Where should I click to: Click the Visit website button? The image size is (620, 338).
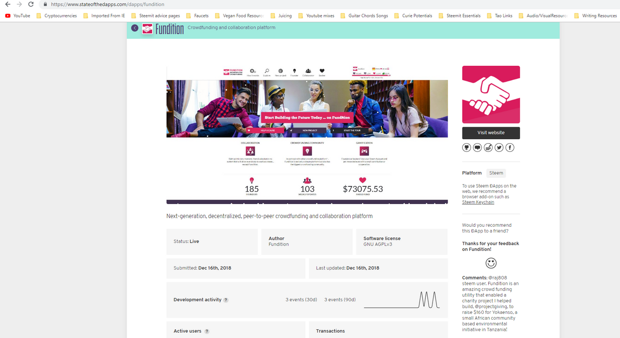coord(491,133)
